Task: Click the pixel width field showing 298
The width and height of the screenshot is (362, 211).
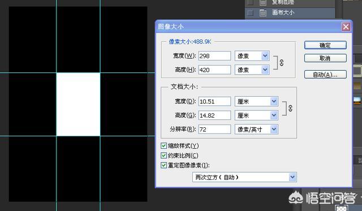Action: 214,56
